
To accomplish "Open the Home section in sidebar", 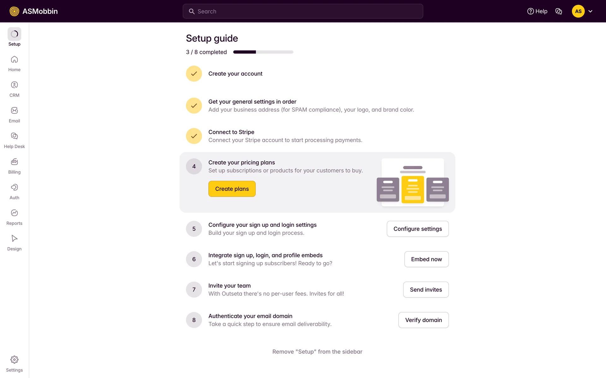I will (14, 64).
